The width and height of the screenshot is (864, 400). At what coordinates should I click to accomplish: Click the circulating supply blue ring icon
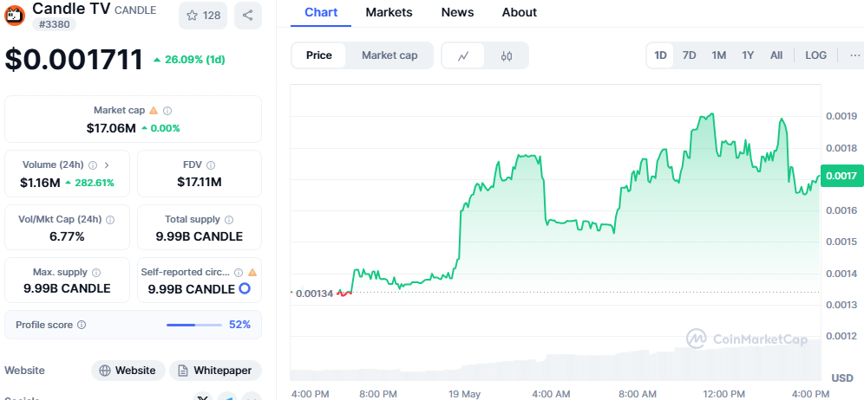pos(244,289)
